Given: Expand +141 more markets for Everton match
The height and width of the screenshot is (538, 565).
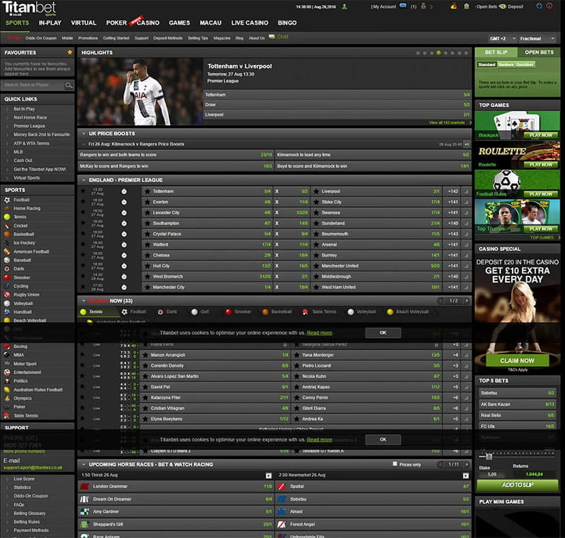Looking at the screenshot, I should point(453,202).
